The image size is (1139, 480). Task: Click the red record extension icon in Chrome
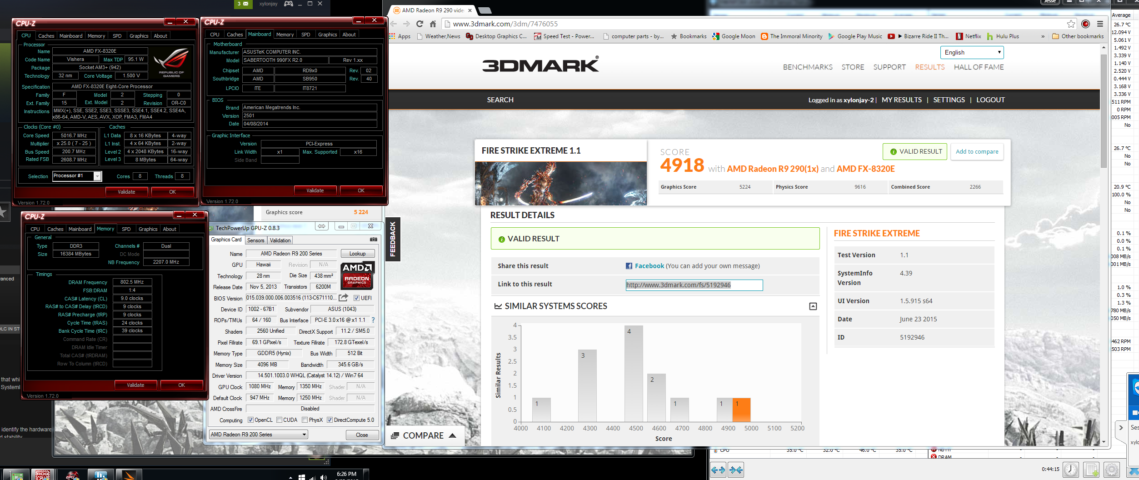(1085, 24)
